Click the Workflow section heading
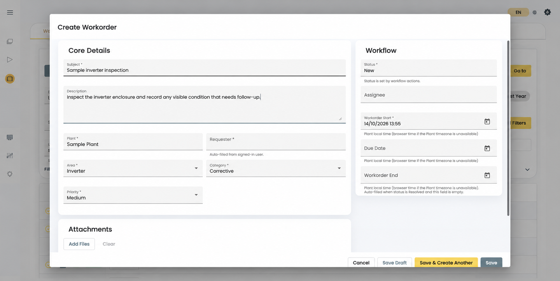 point(381,50)
